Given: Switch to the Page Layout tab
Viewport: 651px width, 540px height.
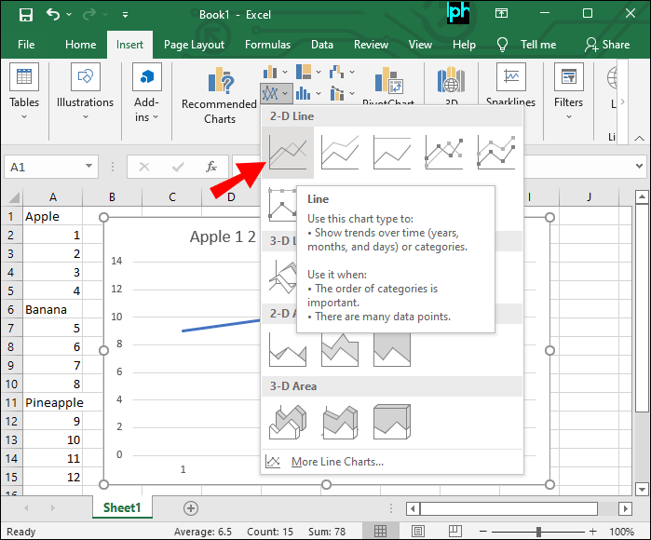Looking at the screenshot, I should (194, 44).
